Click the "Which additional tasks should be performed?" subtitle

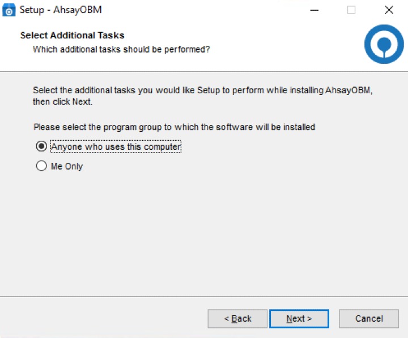[121, 49]
